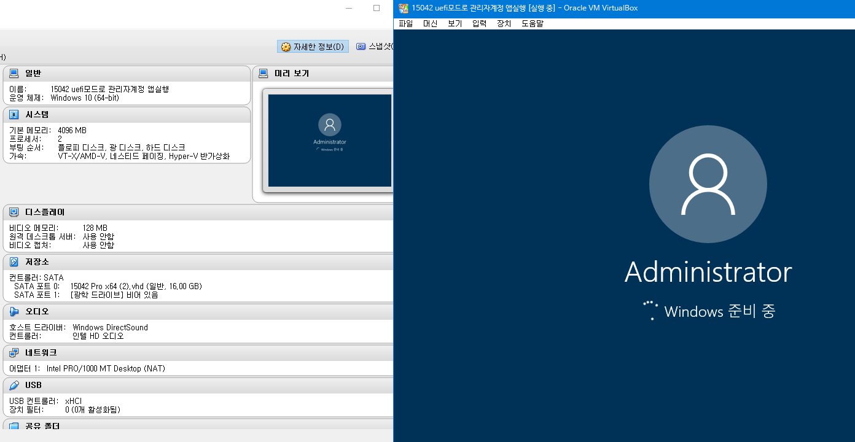Open the 시스템 settings header link
The image size is (855, 442).
(x=37, y=114)
